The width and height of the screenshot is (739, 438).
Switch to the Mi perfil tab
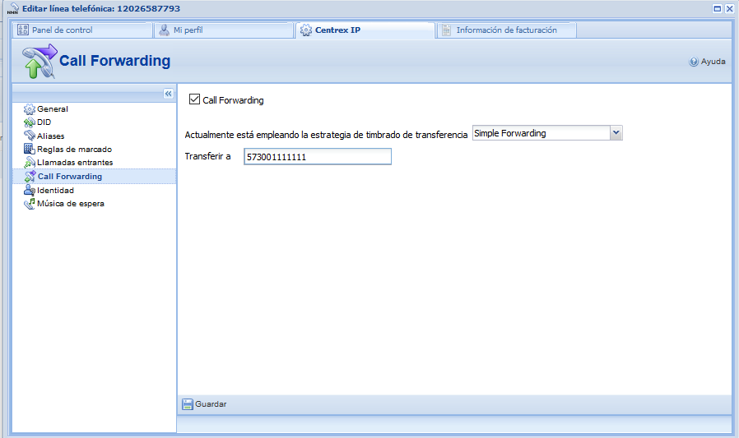coord(223,30)
